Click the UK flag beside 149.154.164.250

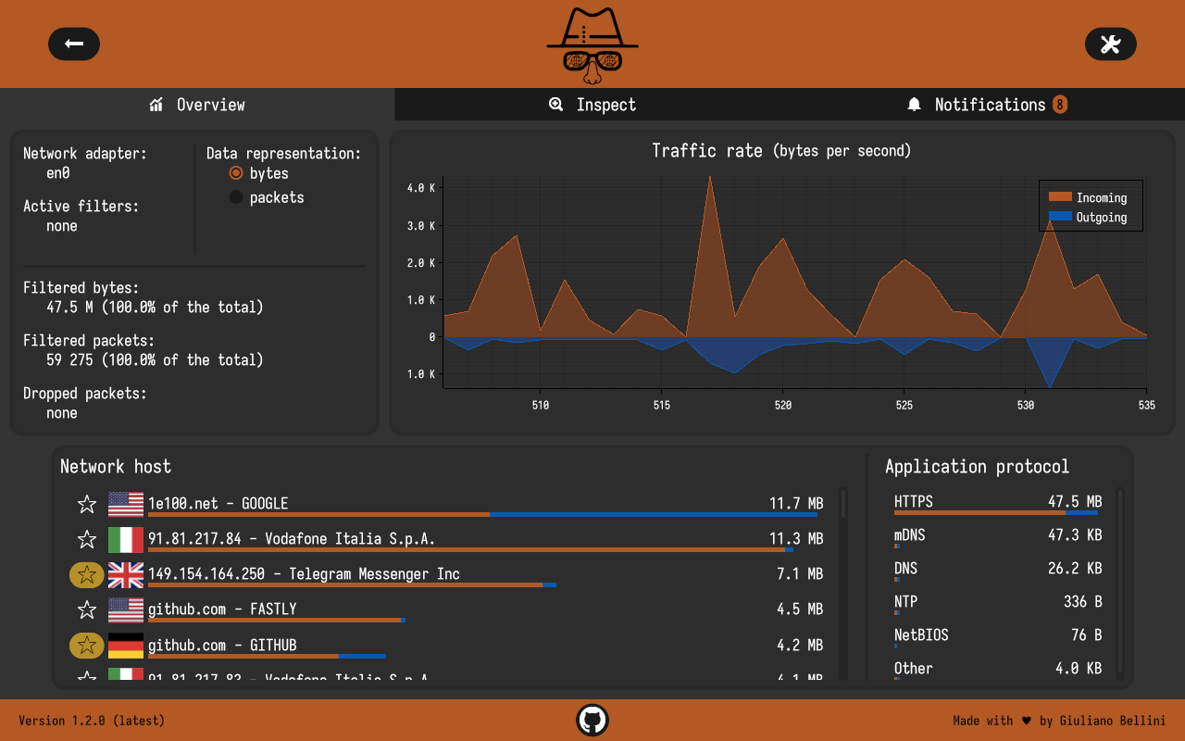126,574
